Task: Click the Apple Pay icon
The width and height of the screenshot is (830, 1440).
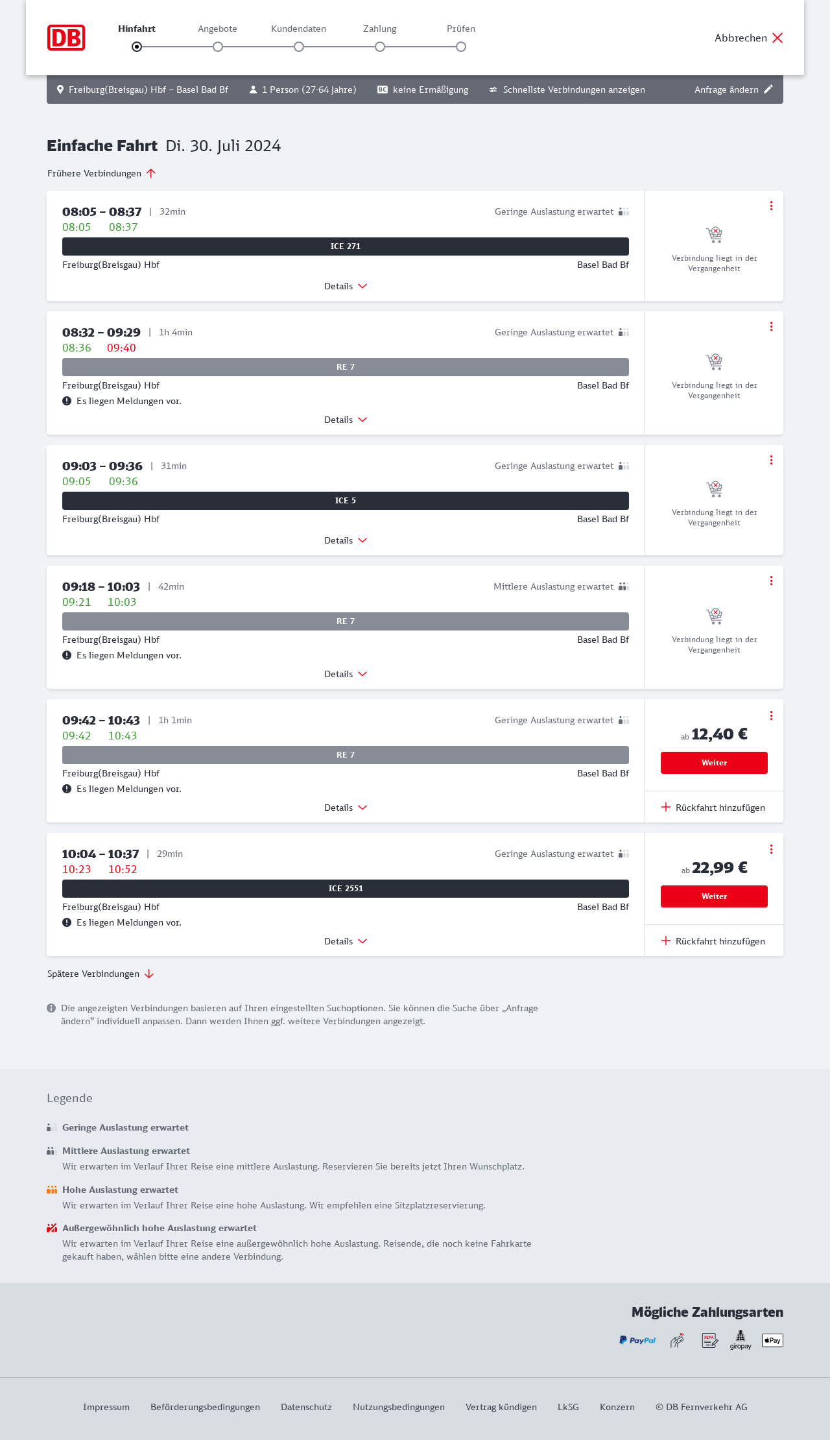Action: click(x=772, y=1340)
